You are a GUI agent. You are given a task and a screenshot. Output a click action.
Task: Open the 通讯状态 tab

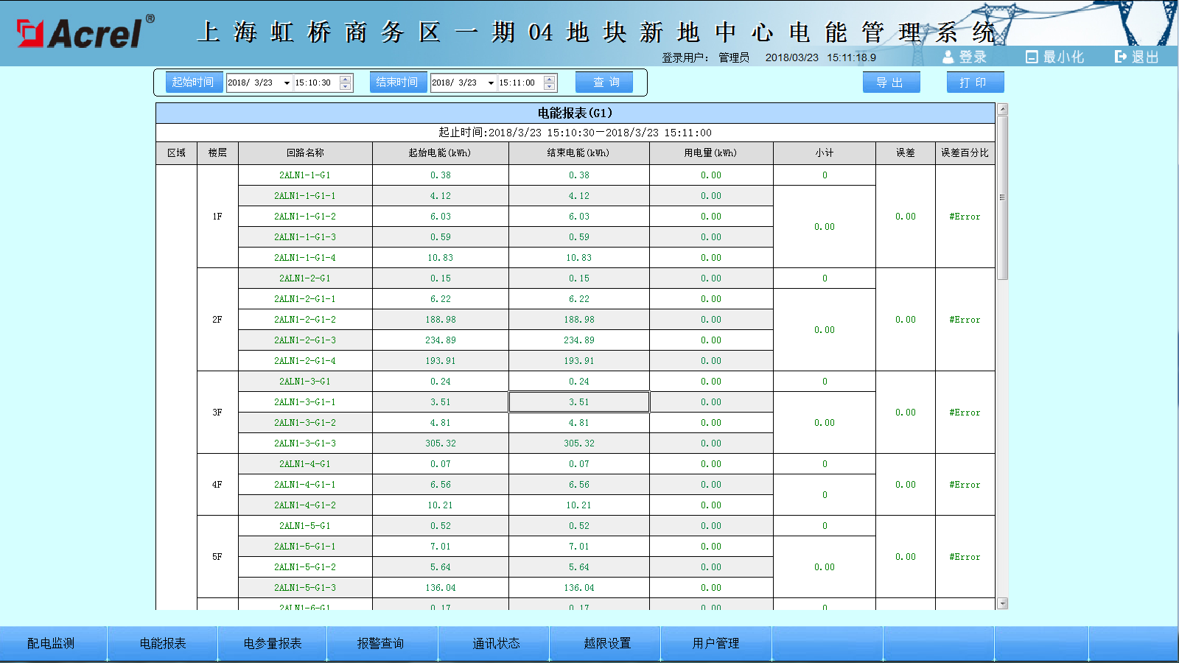point(496,643)
